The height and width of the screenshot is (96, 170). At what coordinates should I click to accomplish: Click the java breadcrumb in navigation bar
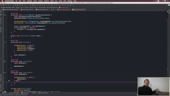pos(32,7)
